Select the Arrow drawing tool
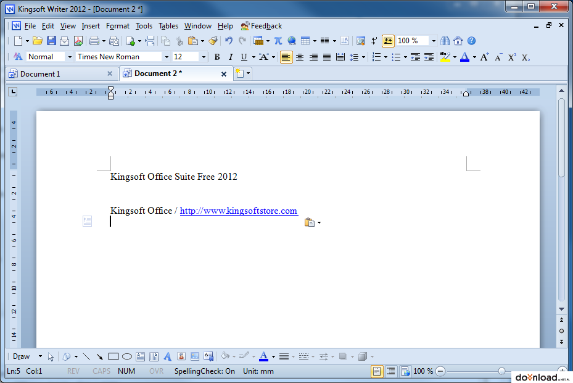The image size is (573, 383). (x=99, y=356)
